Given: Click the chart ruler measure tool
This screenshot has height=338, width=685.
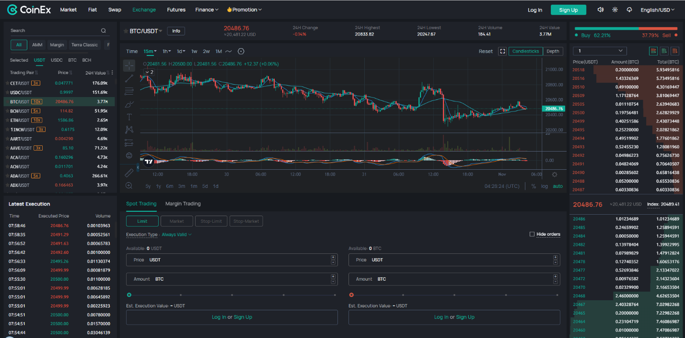Looking at the screenshot, I should point(129,172).
